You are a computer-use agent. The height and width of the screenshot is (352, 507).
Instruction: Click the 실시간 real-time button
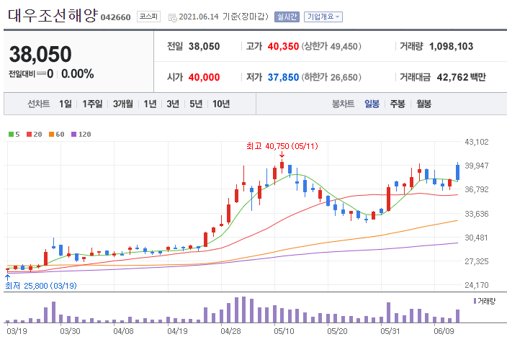pos(287,17)
